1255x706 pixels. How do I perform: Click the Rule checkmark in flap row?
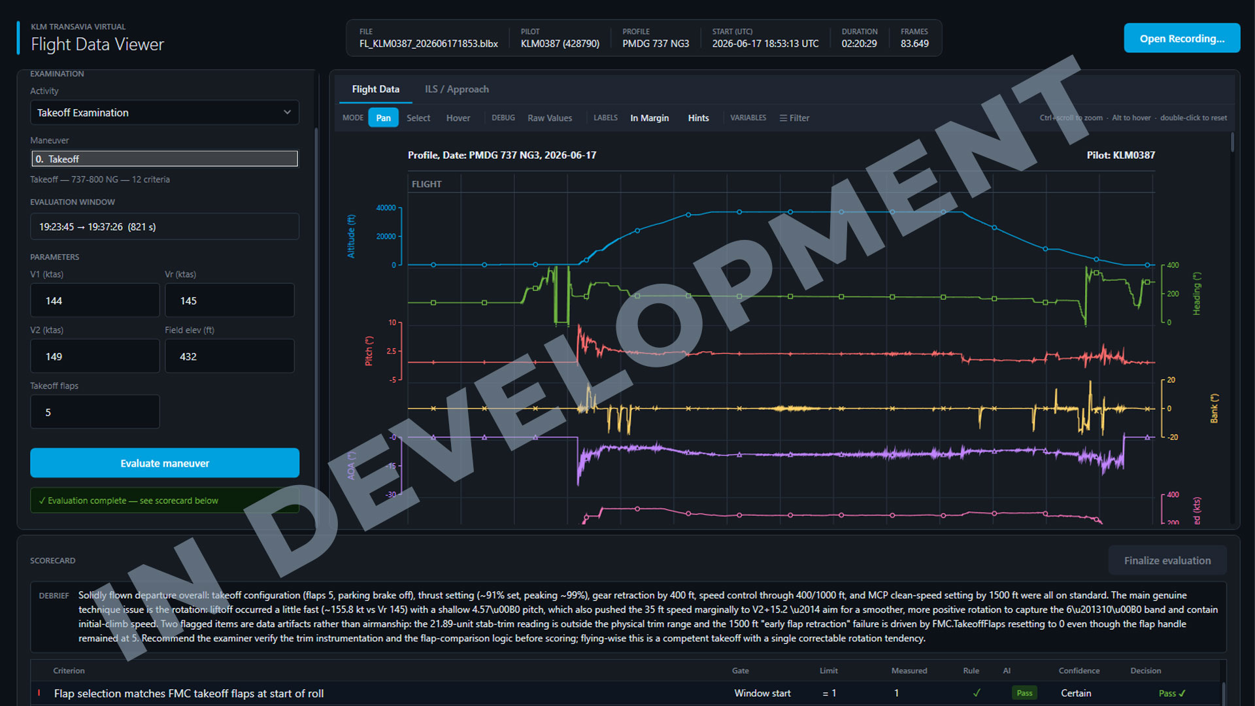pyautogui.click(x=977, y=693)
